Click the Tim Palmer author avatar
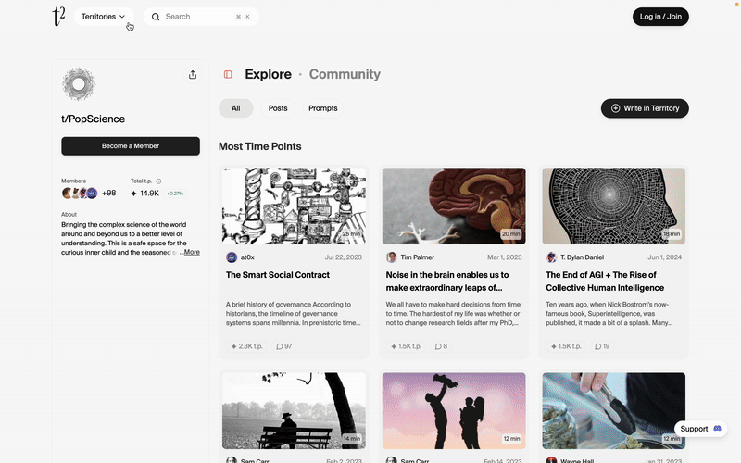 391,257
